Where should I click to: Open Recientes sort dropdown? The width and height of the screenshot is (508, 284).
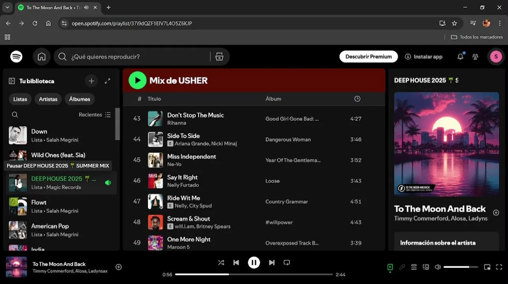(x=95, y=115)
